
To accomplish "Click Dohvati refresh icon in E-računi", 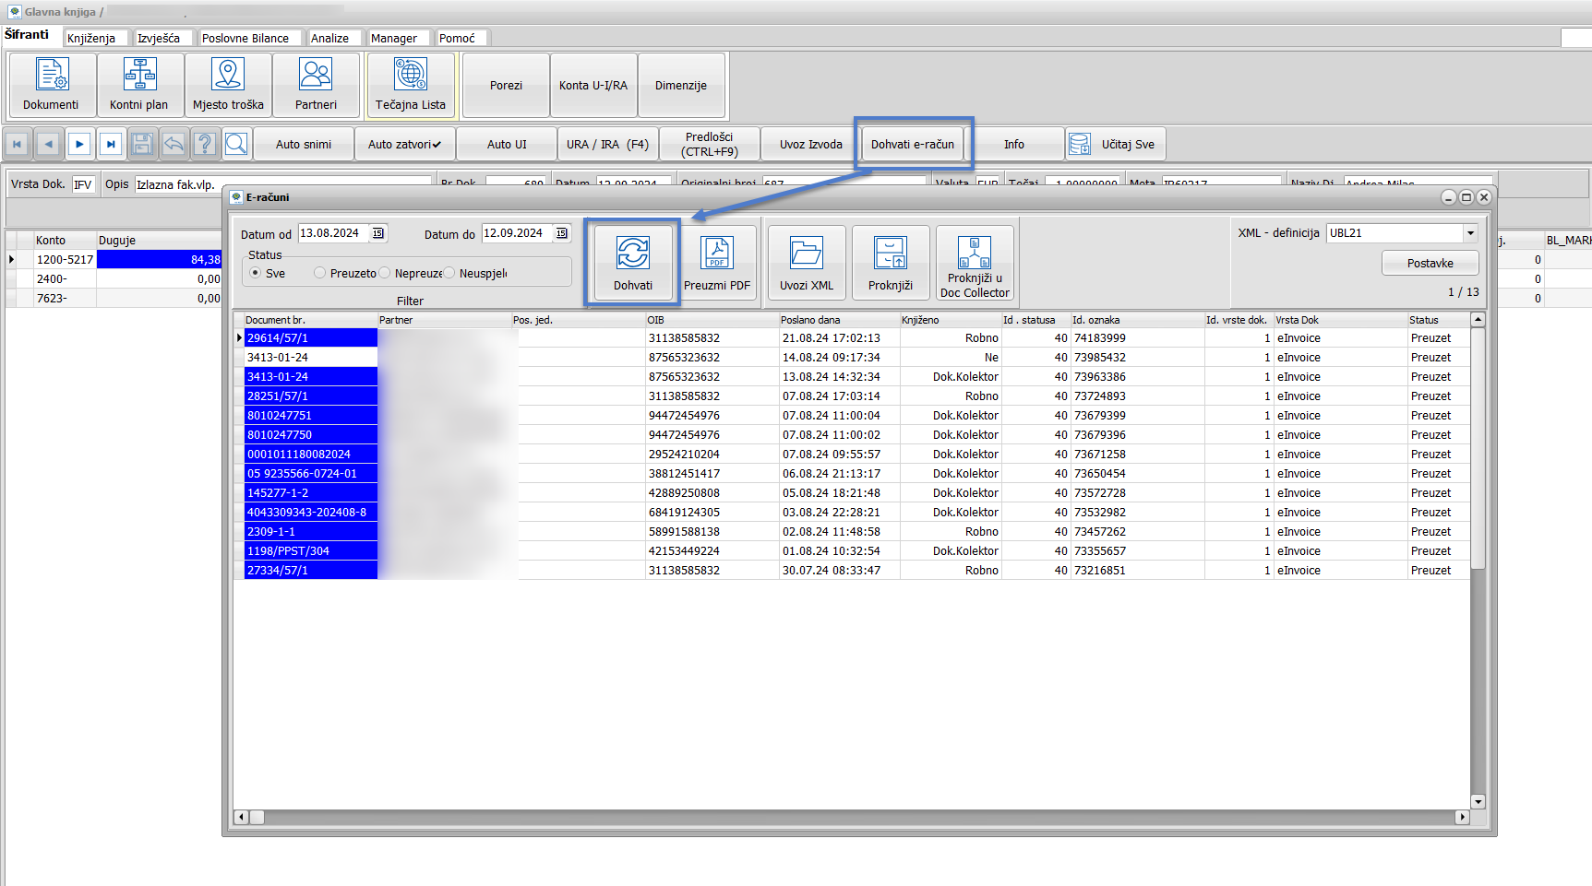I will click(633, 263).
